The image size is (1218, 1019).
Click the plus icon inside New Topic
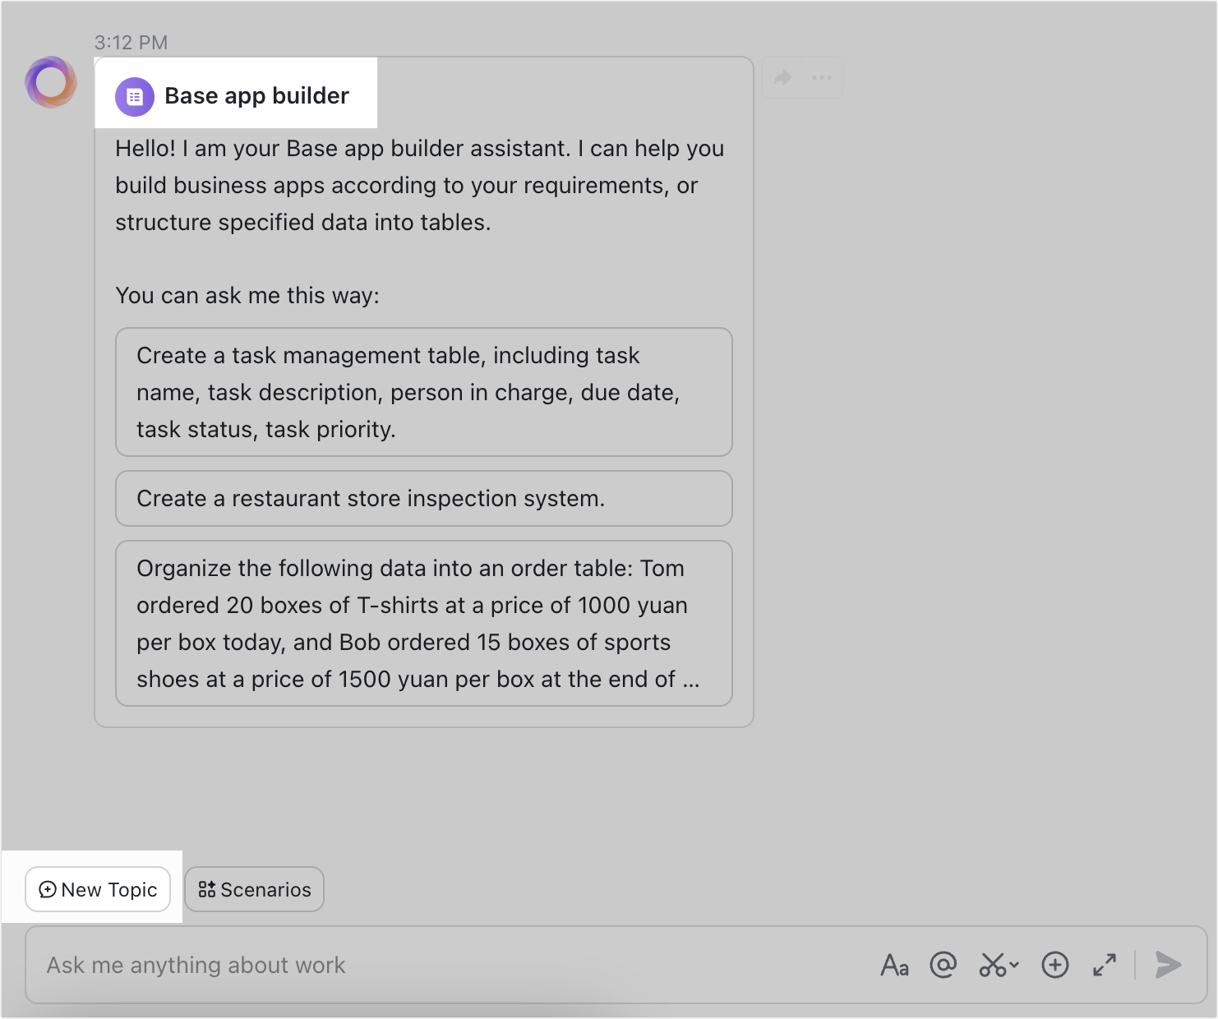[47, 889]
